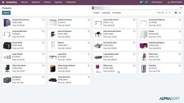The height and width of the screenshot is (103, 184).
Task: Expand the Group By dropdown
Action: click(106, 13)
